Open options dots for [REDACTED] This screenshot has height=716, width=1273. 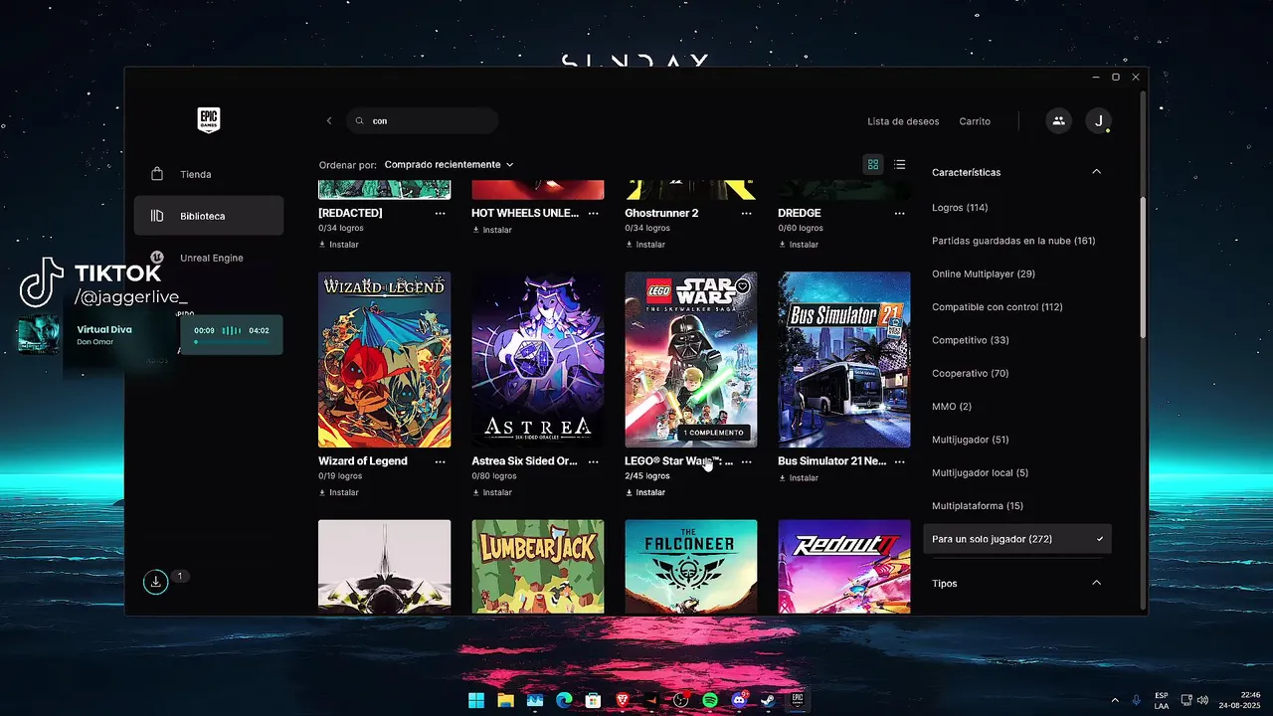(x=441, y=213)
